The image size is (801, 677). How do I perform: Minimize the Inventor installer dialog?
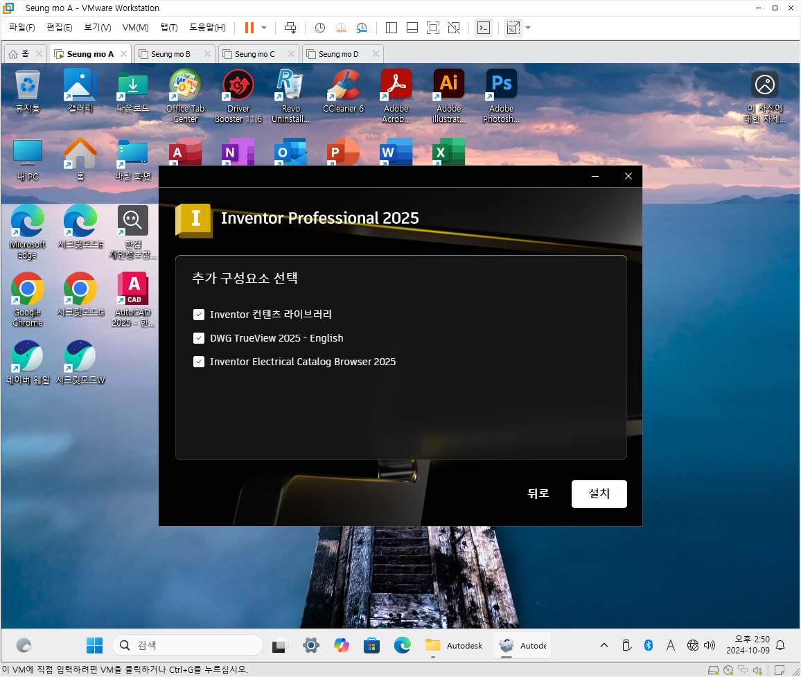[595, 176]
